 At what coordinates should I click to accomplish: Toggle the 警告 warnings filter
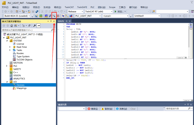tap(107, 109)
